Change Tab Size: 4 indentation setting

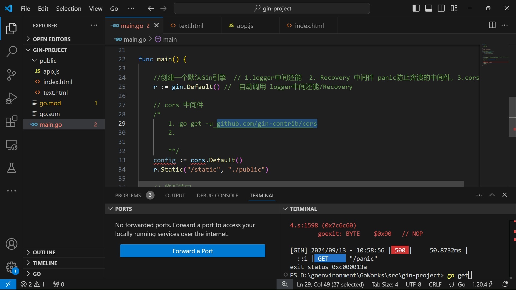tap(385, 284)
